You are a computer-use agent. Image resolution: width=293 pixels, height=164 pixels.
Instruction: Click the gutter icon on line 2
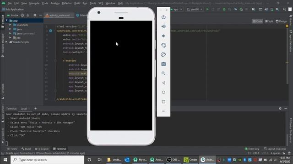pyautogui.click(x=51, y=31)
